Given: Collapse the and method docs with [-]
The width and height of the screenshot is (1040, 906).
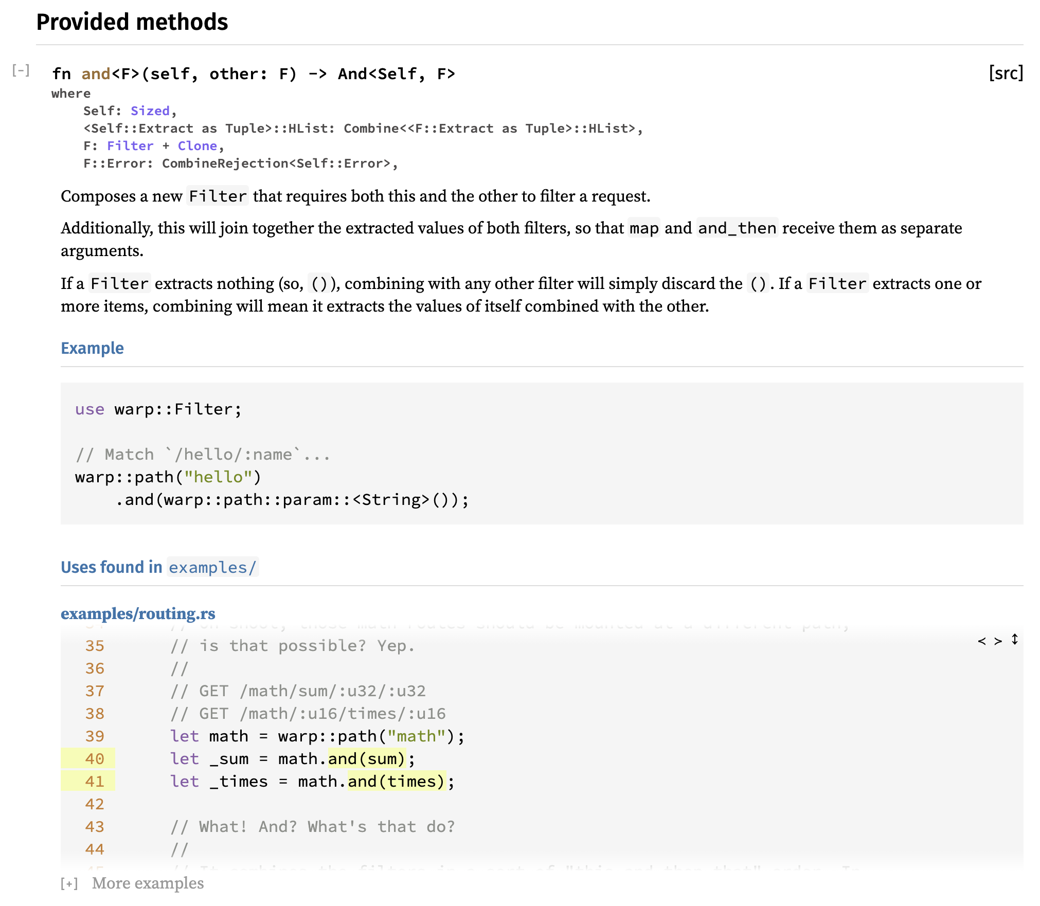Looking at the screenshot, I should pyautogui.click(x=21, y=70).
